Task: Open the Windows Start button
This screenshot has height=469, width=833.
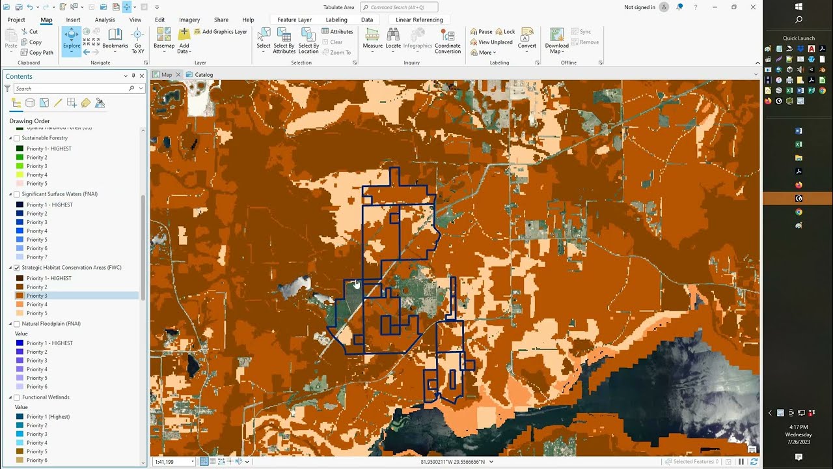Action: coord(799,6)
